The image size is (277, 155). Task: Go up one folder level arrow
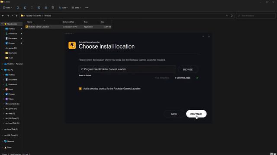[x=16, y=15]
